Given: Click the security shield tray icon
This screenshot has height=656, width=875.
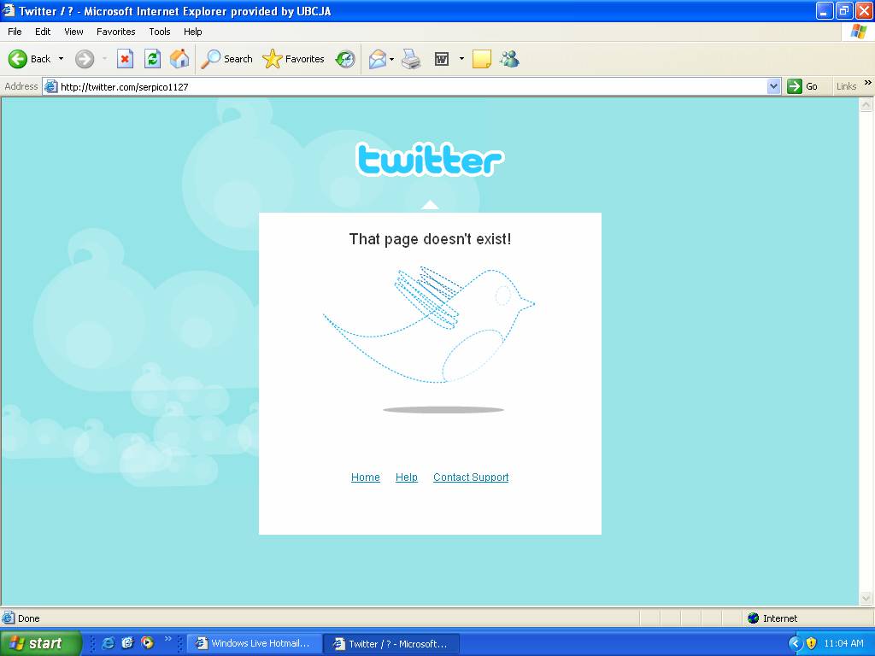Looking at the screenshot, I should click(811, 643).
